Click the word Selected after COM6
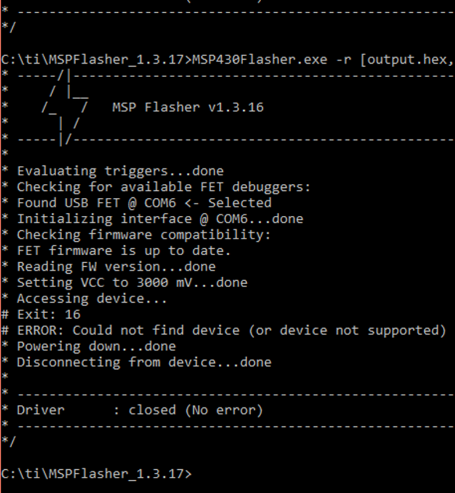Viewport: 455px width, 493px height. pos(240,203)
